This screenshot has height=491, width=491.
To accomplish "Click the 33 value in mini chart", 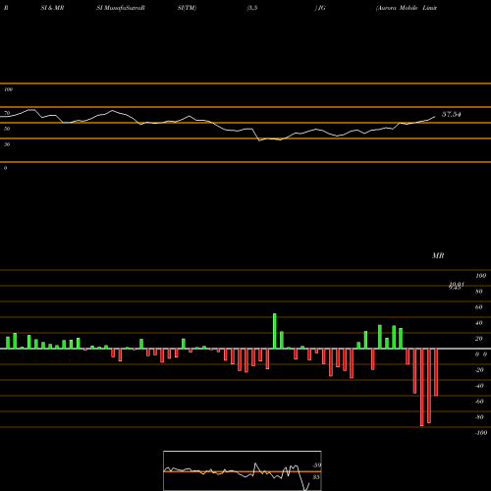I will click(x=316, y=477).
